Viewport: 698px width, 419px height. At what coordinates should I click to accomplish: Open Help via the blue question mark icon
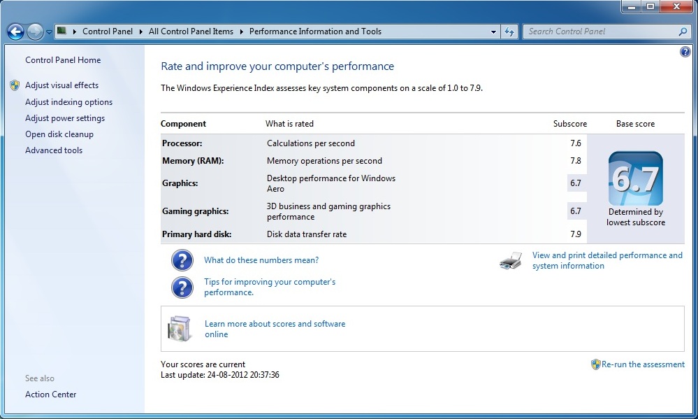pos(685,52)
